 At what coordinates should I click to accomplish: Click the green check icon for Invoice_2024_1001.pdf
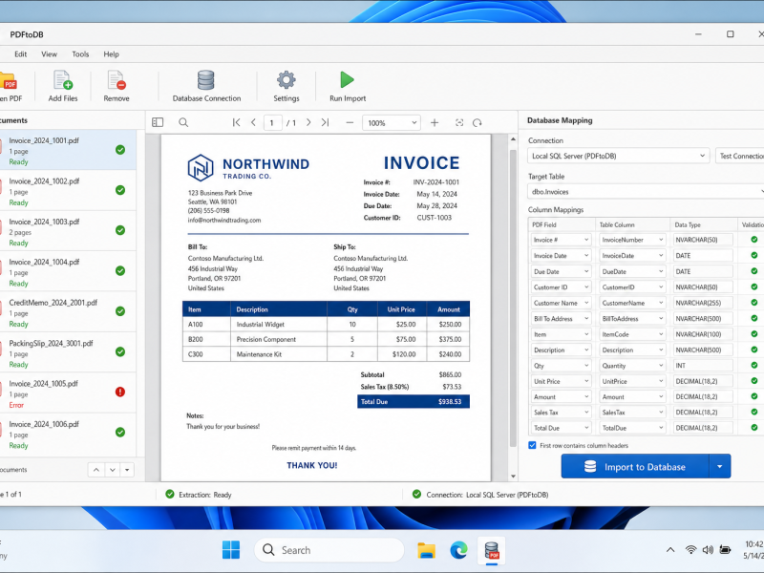click(x=120, y=150)
